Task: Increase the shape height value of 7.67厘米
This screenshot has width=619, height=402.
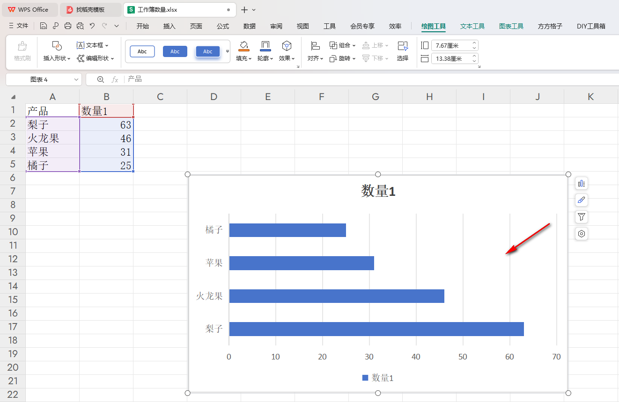Action: point(474,43)
